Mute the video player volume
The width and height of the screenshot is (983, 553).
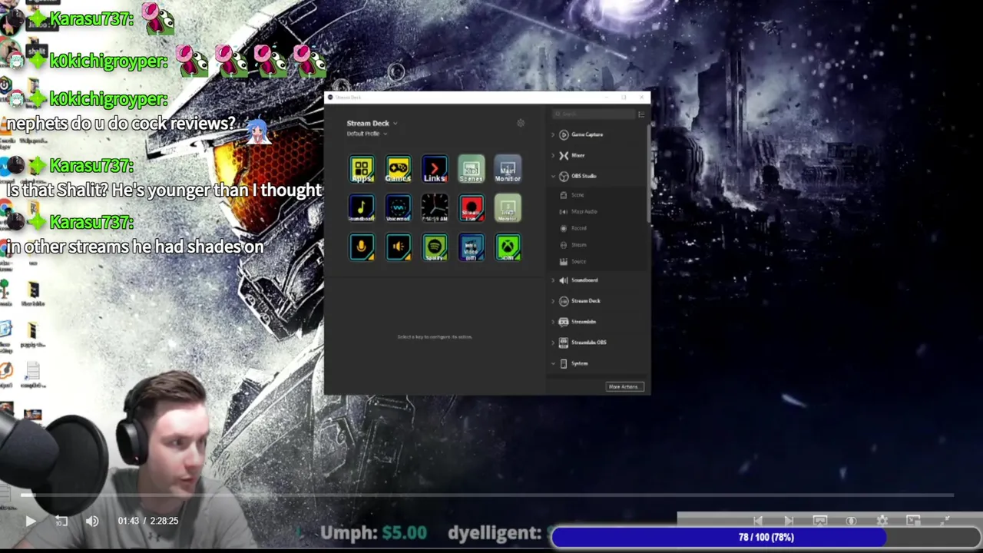(92, 521)
